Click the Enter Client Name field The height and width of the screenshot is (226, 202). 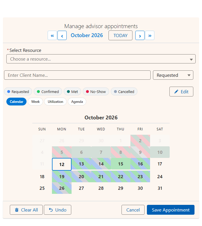click(x=77, y=75)
